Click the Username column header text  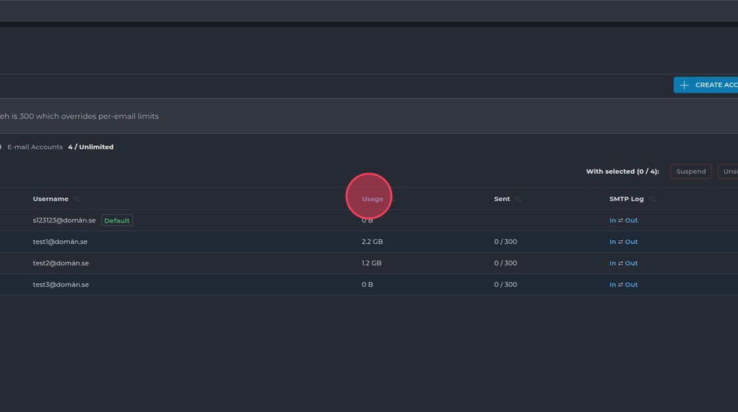tap(51, 199)
